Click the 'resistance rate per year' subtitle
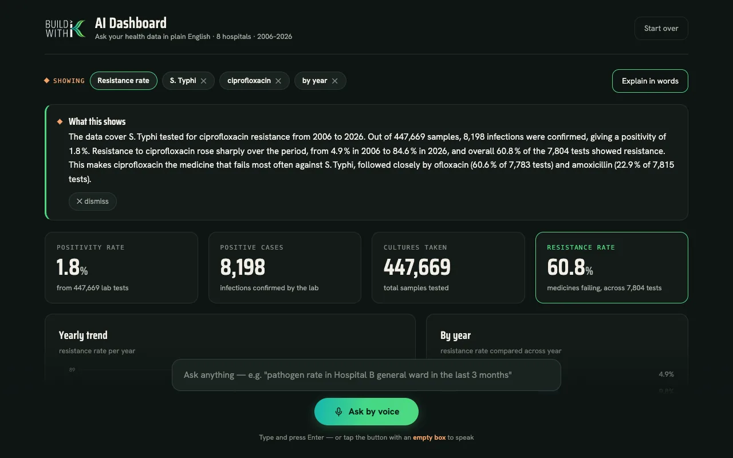 click(x=97, y=351)
